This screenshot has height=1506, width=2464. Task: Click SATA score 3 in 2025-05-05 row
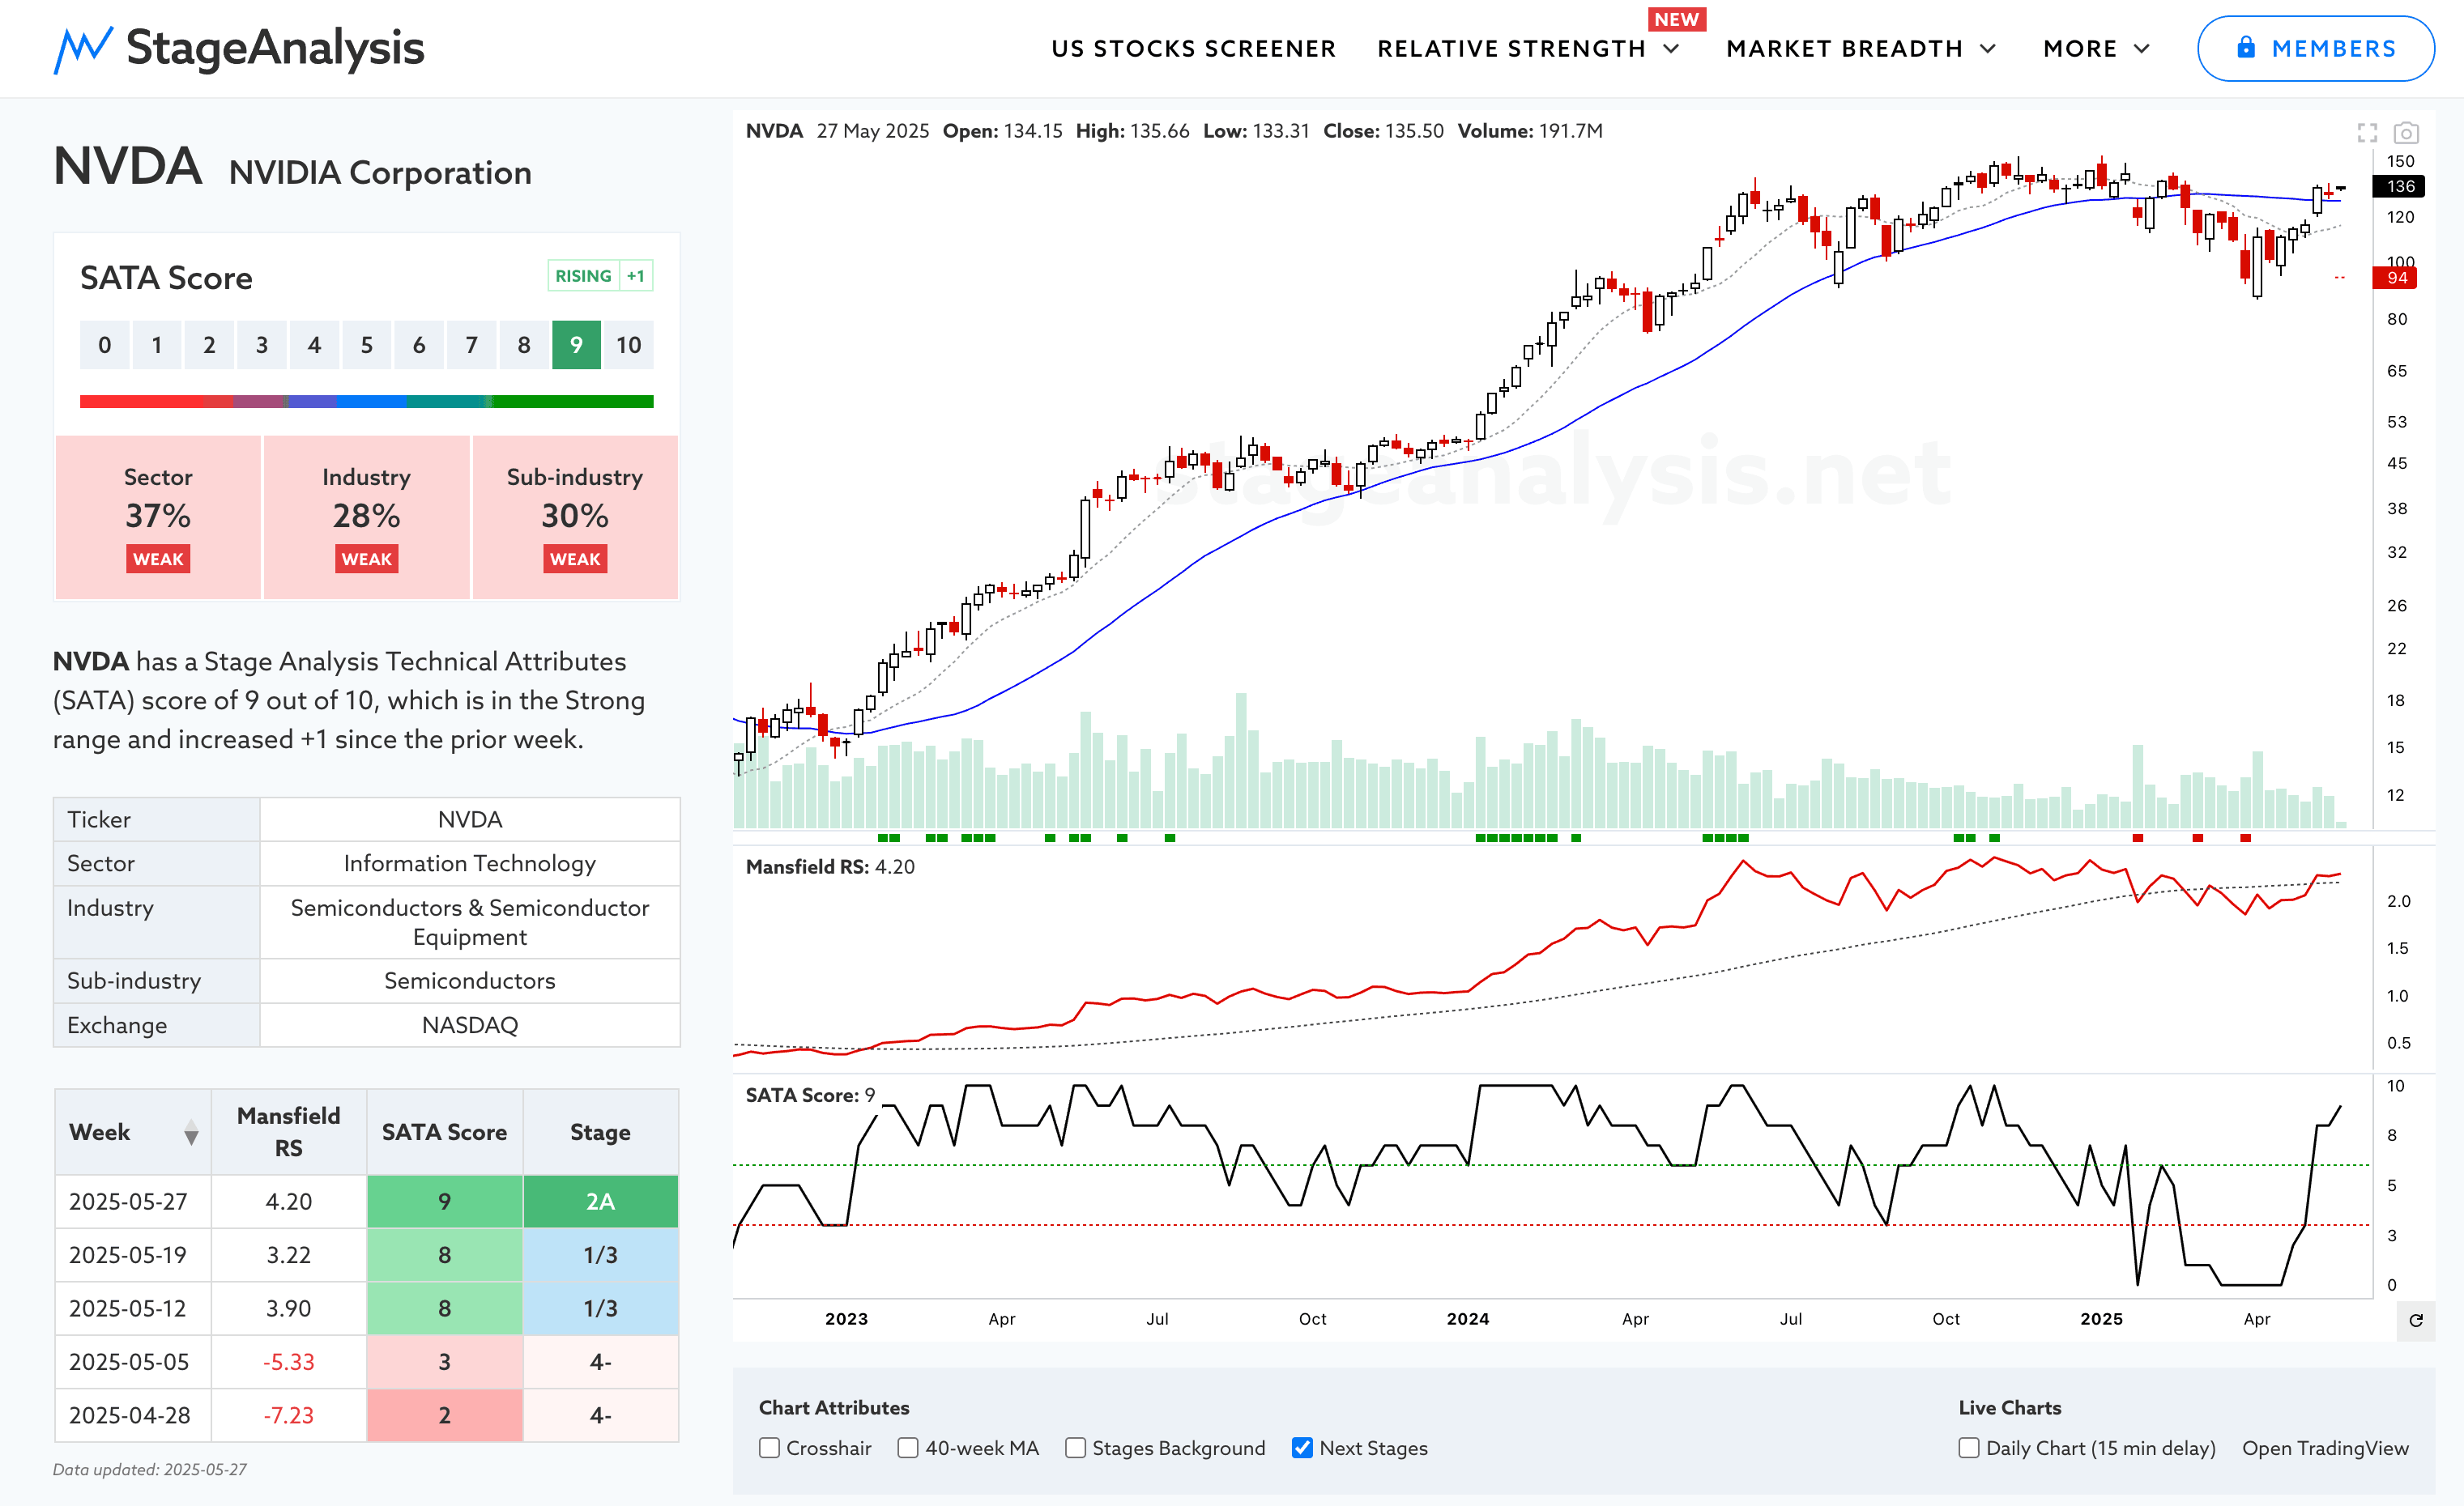tap(444, 1362)
